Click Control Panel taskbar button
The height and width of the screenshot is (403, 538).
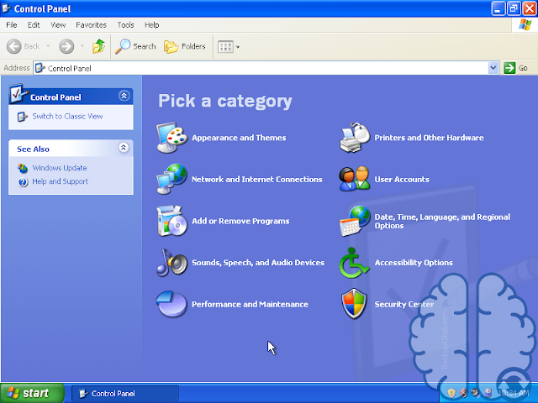(125, 394)
